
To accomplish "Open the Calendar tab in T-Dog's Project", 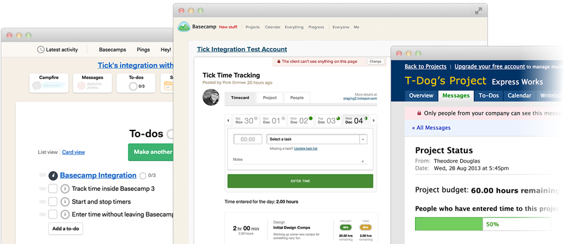I will pyautogui.click(x=520, y=95).
